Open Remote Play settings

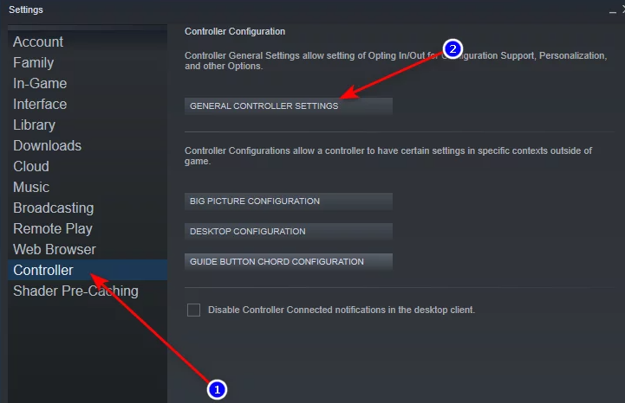click(x=88, y=228)
